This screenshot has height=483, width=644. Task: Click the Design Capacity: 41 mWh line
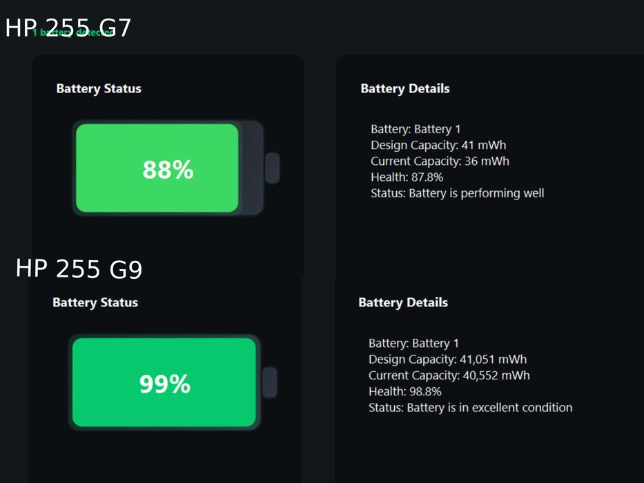(438, 146)
